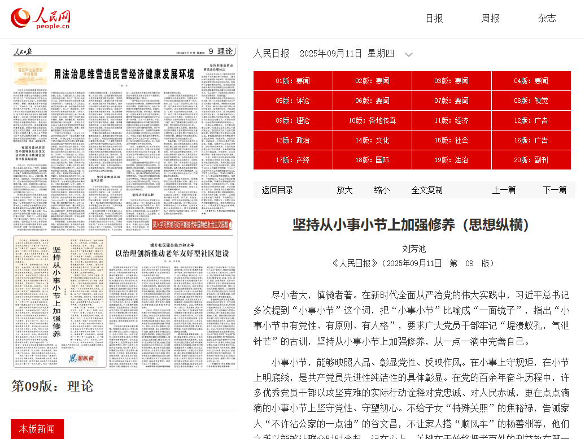Go to 10版:各地传真
Screen dimensions: 585x439
point(372,120)
